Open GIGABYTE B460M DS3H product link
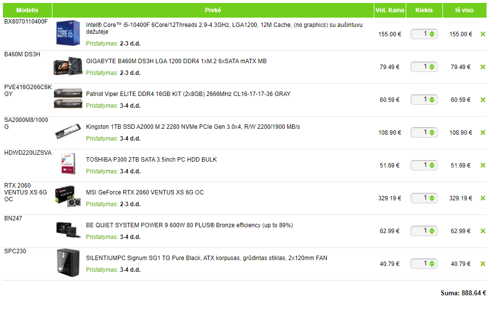489x310 pixels. coord(176,61)
